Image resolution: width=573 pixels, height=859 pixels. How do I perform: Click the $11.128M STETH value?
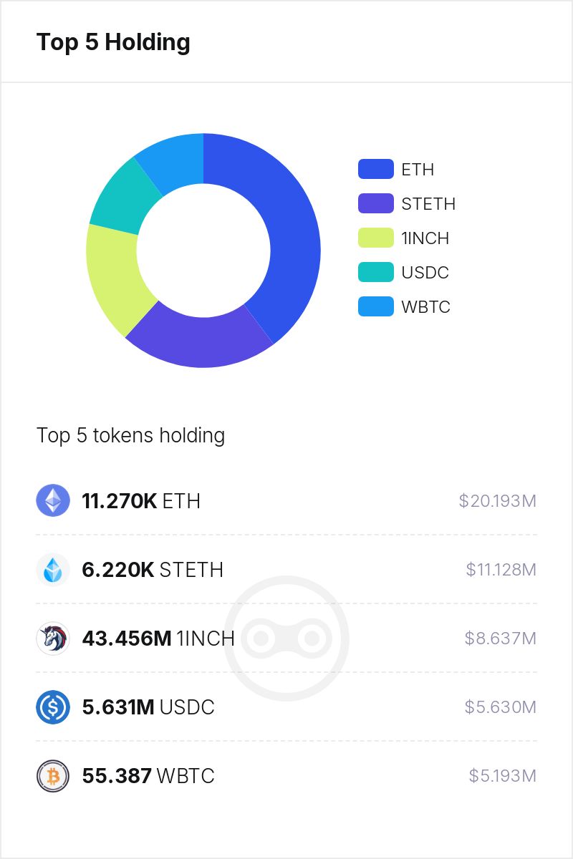click(x=501, y=570)
